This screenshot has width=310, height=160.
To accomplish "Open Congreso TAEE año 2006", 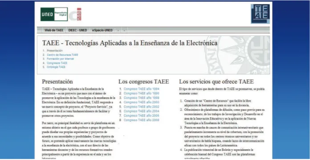I will point(141,116).
